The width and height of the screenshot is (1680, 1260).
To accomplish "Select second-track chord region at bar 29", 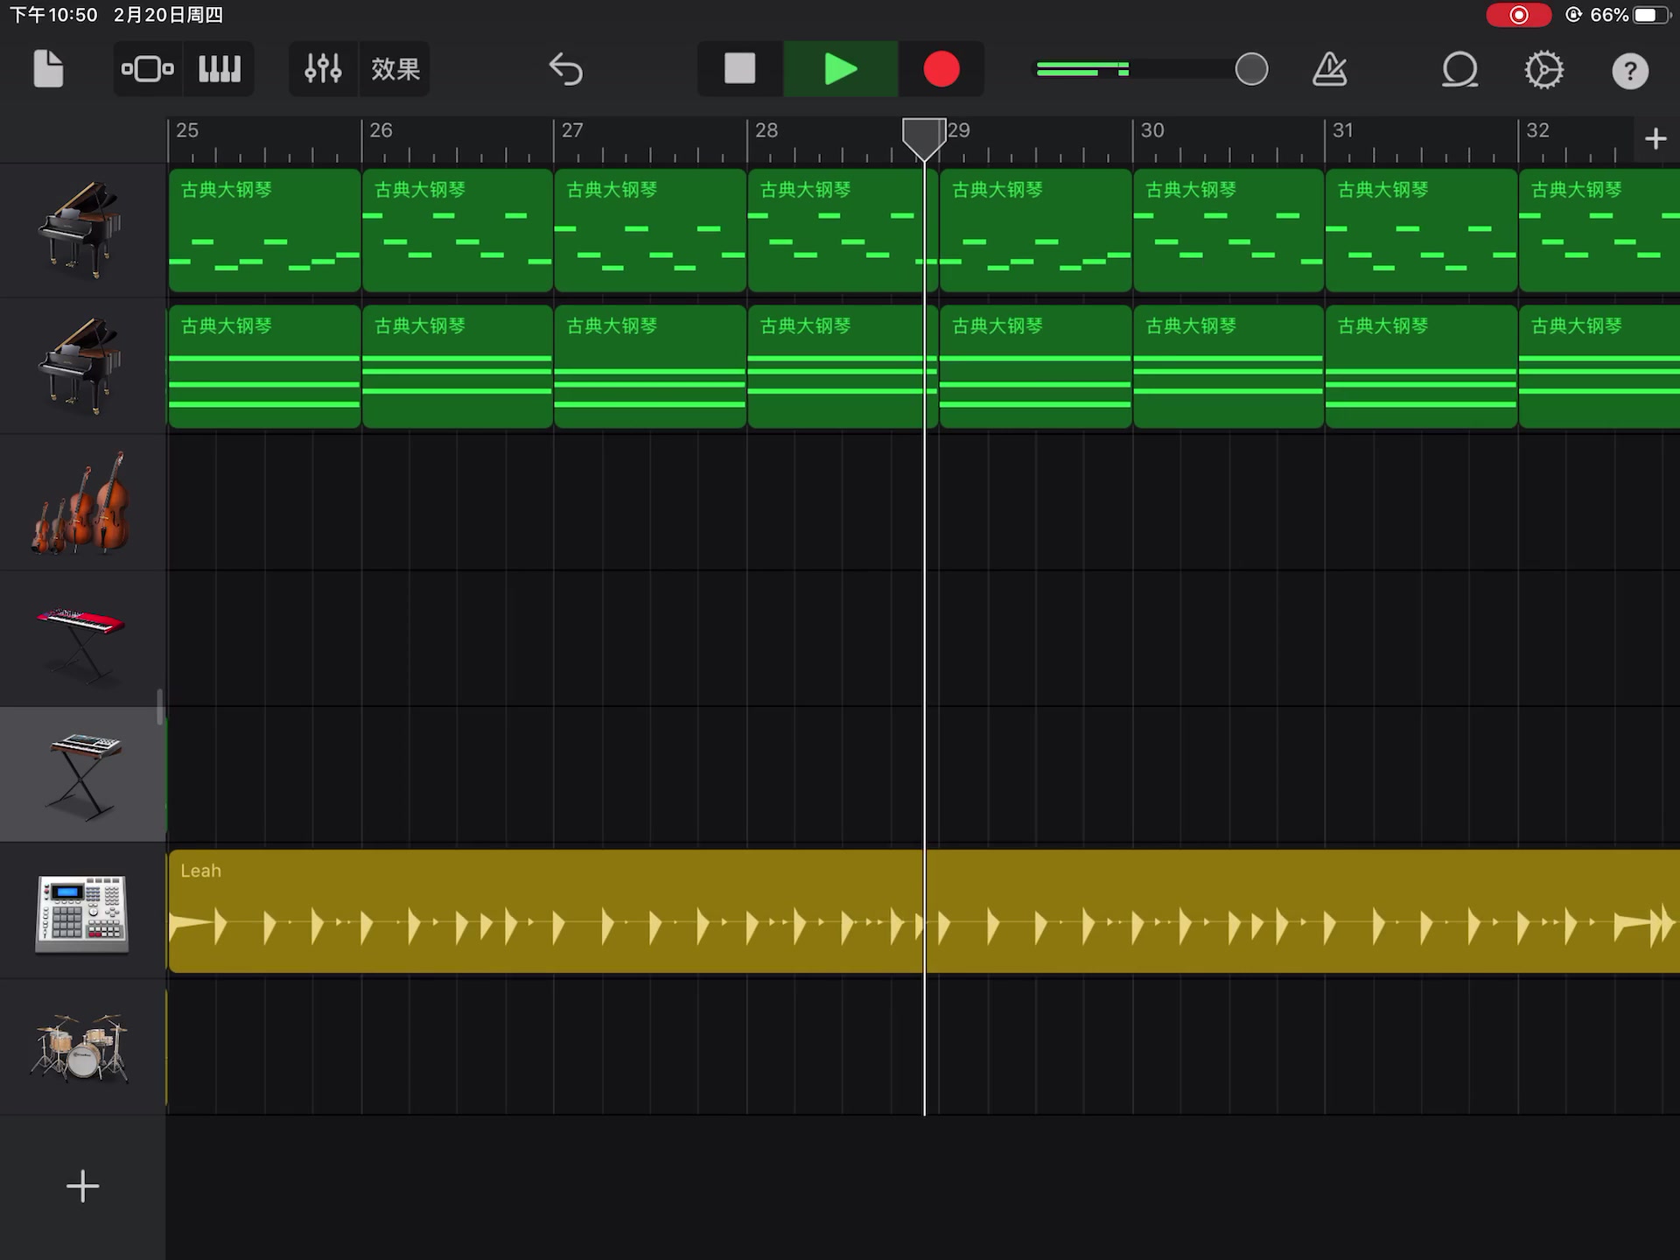I will pos(1035,367).
